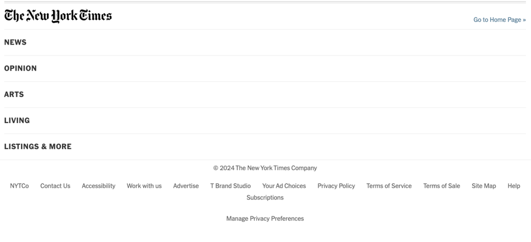
Task: Click Your Ad Choices link
Action: pos(284,186)
